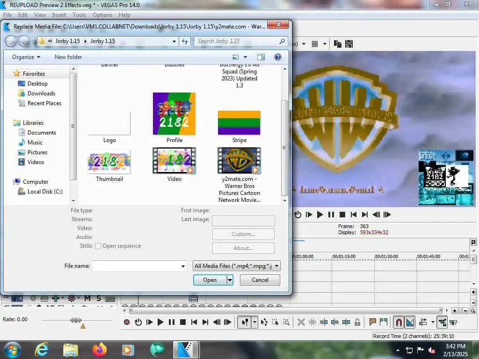Click the Trim End icon in the edit toolbar
This screenshot has width=479, height=359.
click(x=335, y=322)
